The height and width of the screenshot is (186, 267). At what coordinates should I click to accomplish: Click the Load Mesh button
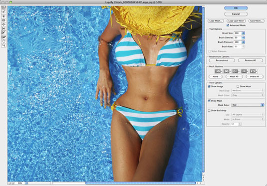tap(216, 21)
